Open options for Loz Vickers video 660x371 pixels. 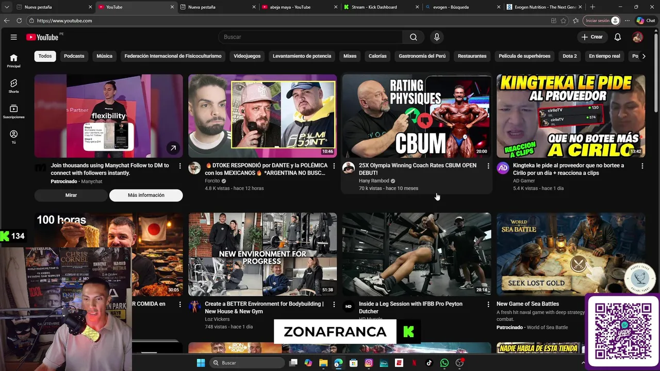334,305
